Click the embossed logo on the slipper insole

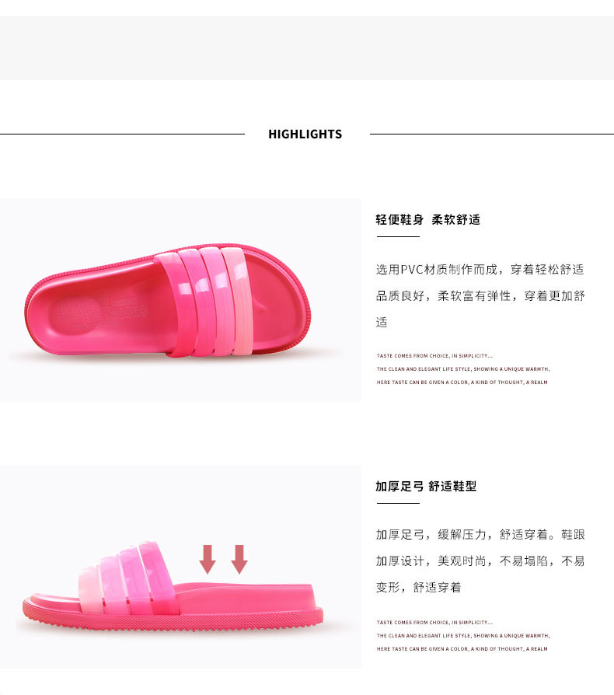[101, 310]
